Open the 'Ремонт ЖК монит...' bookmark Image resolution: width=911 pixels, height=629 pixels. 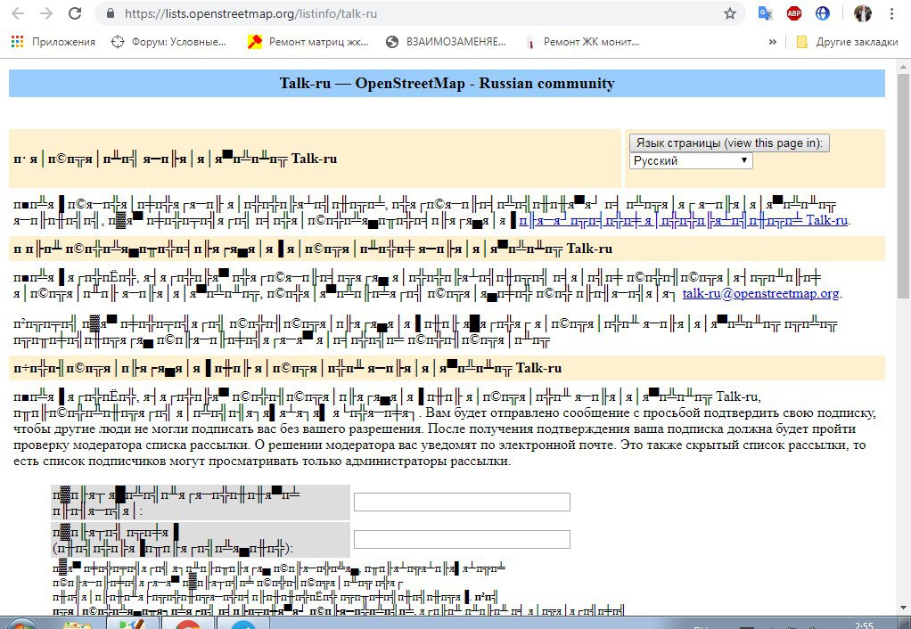(x=581, y=42)
